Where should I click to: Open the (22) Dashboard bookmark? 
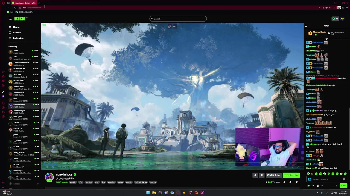coord(25,12)
